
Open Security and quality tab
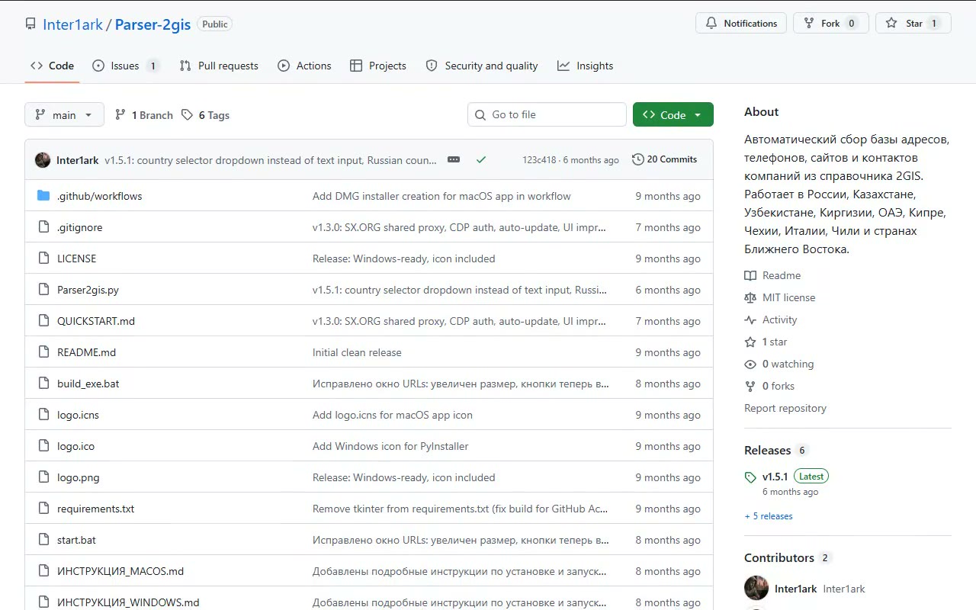pos(482,66)
